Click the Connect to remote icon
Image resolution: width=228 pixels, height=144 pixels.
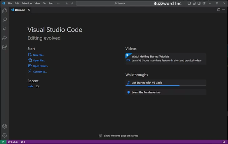click(x=30, y=71)
